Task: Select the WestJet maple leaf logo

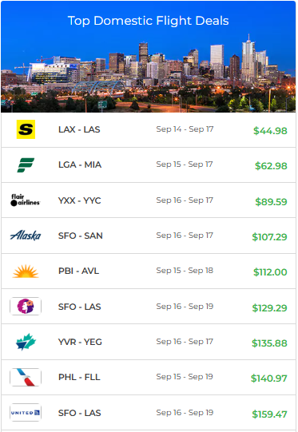Action: [x=26, y=342]
